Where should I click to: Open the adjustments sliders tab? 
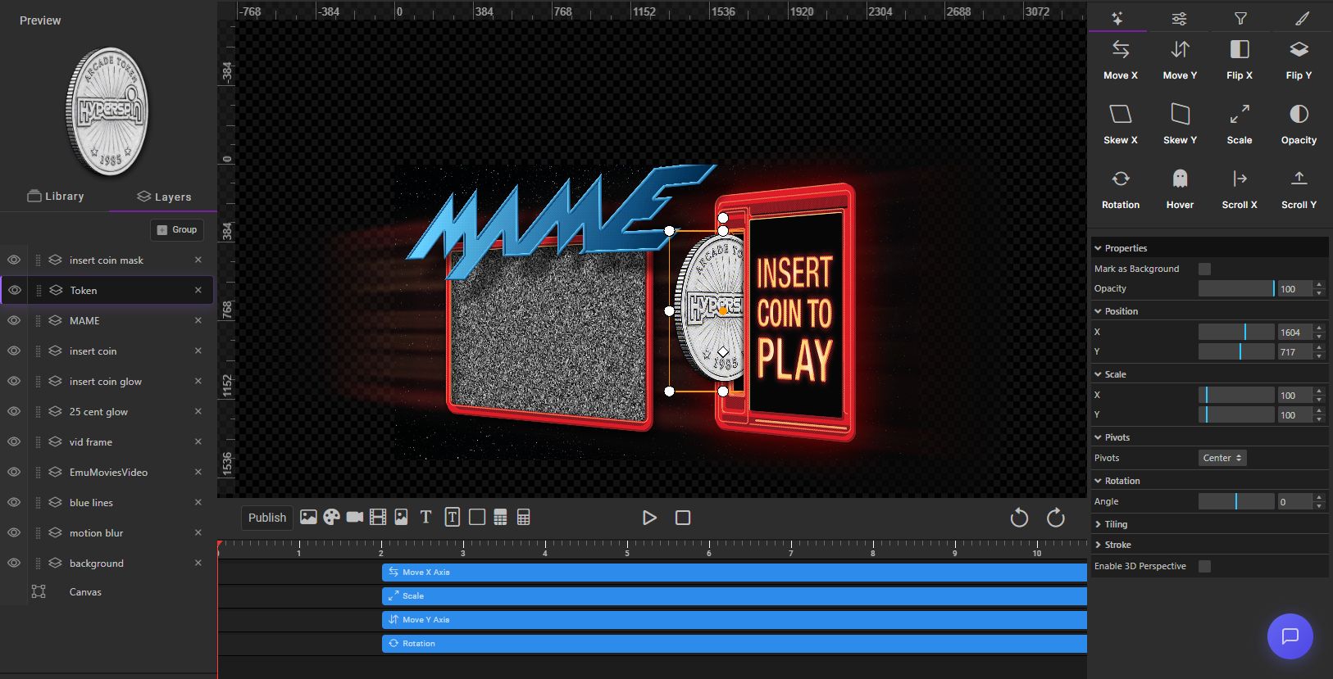pos(1179,18)
